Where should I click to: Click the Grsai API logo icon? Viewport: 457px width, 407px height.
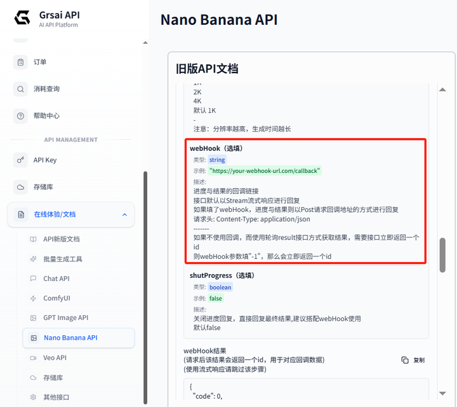22,18
